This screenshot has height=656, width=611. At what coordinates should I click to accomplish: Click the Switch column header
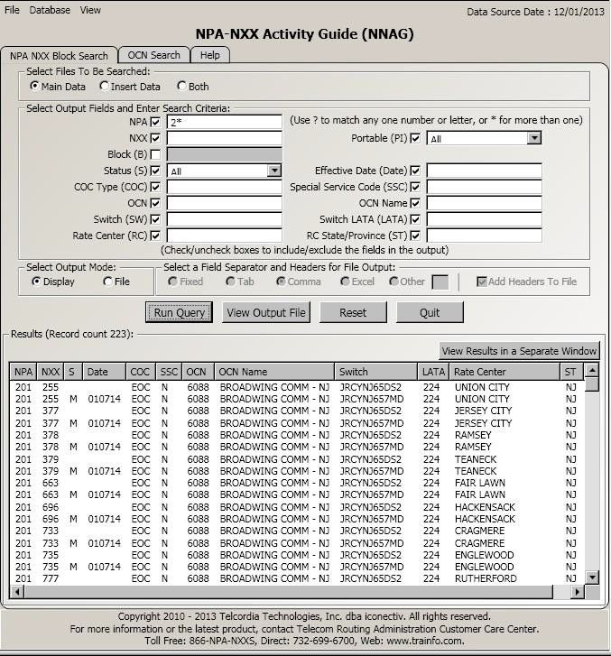(376, 372)
